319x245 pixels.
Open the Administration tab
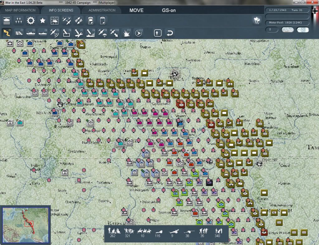click(x=102, y=10)
